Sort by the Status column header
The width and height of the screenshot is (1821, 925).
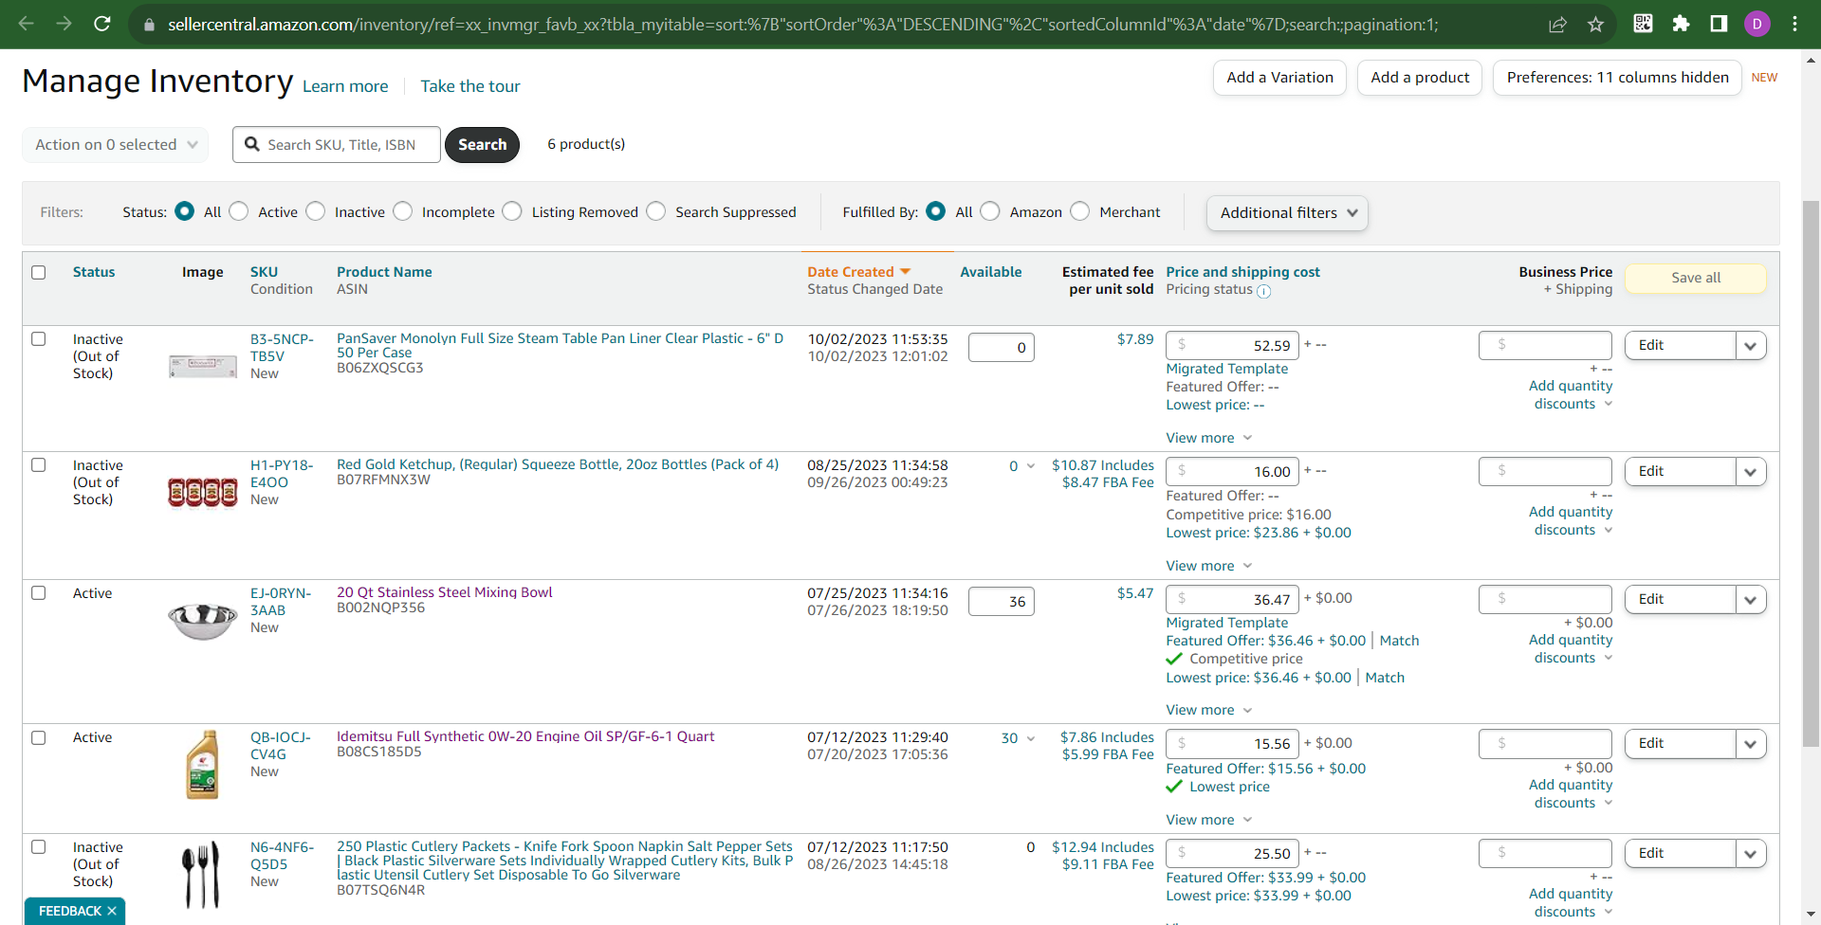click(94, 272)
